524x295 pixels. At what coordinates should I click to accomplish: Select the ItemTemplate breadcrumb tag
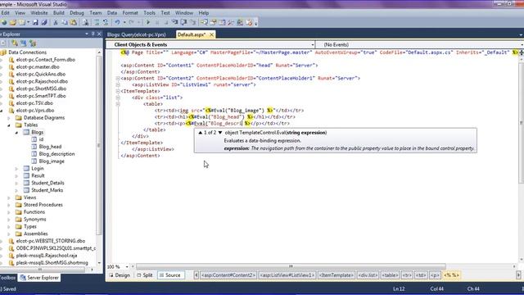click(337, 275)
